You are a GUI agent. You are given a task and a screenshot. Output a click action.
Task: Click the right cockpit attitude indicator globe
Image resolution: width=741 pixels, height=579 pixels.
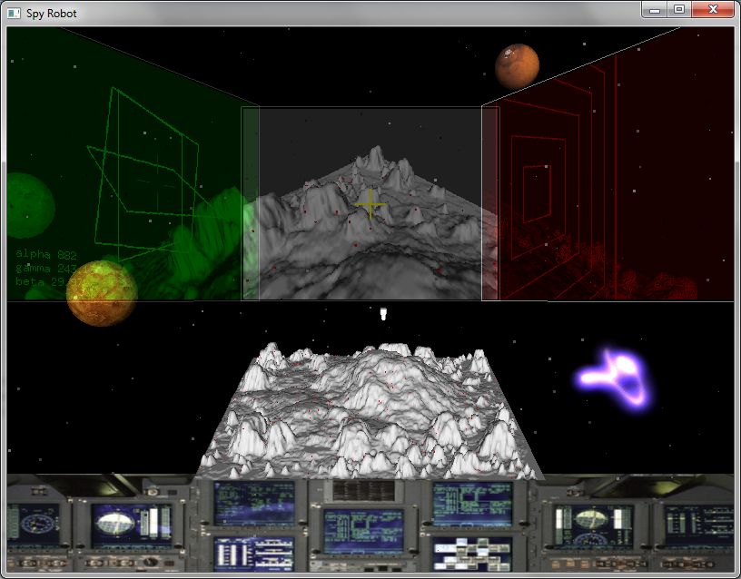tap(593, 520)
